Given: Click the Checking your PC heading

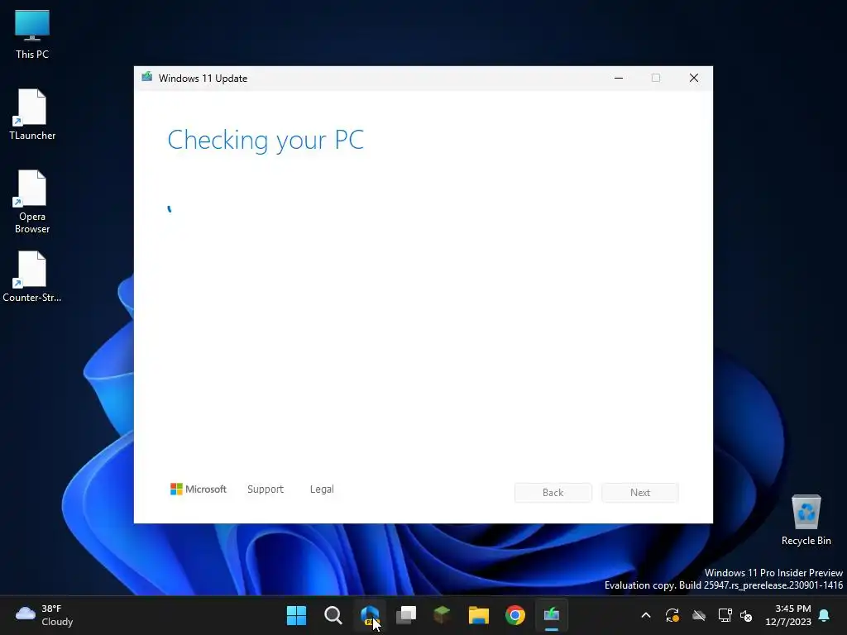Looking at the screenshot, I should [x=266, y=141].
